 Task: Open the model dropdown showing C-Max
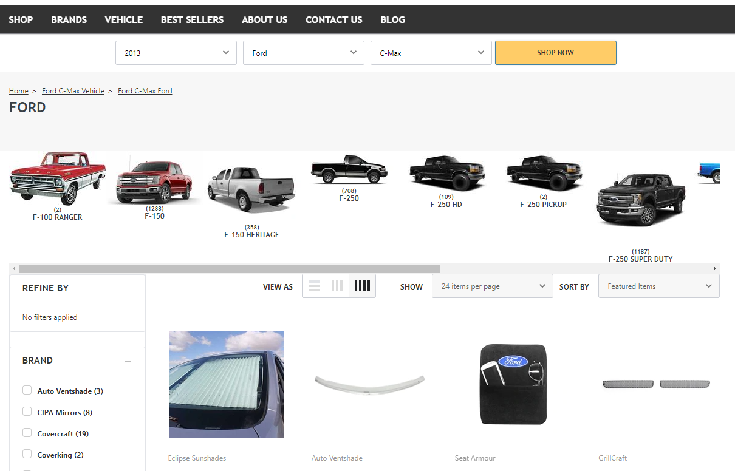(x=431, y=53)
